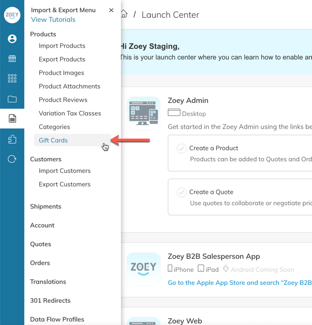Open View Tutorials link

point(53,19)
